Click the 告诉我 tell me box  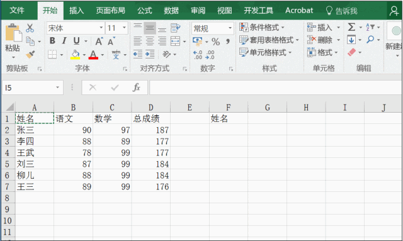341,11
